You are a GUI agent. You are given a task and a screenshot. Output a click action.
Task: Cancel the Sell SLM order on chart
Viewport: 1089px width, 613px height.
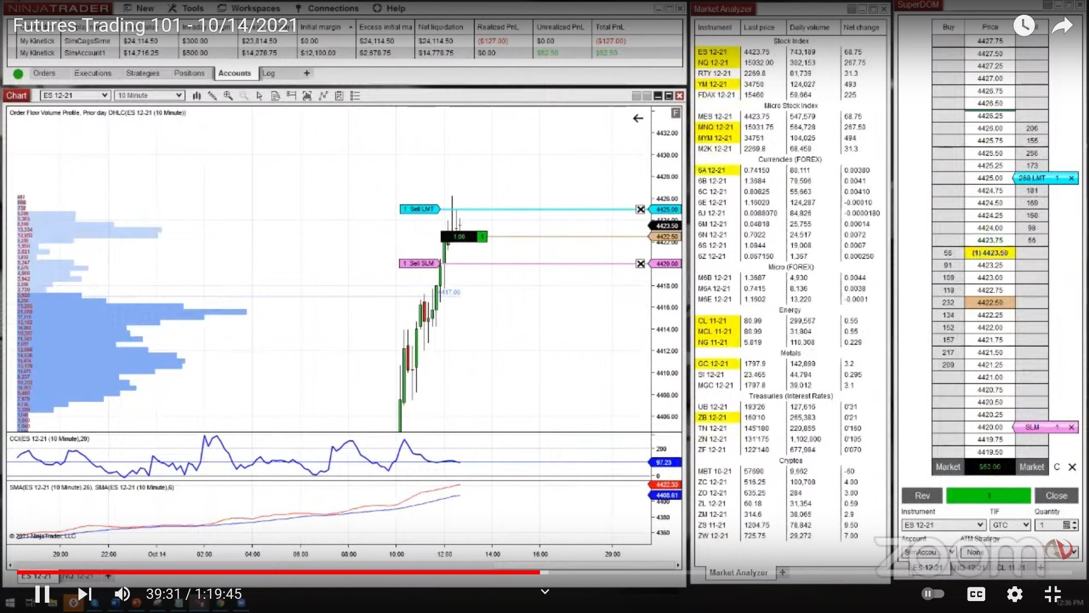click(640, 264)
